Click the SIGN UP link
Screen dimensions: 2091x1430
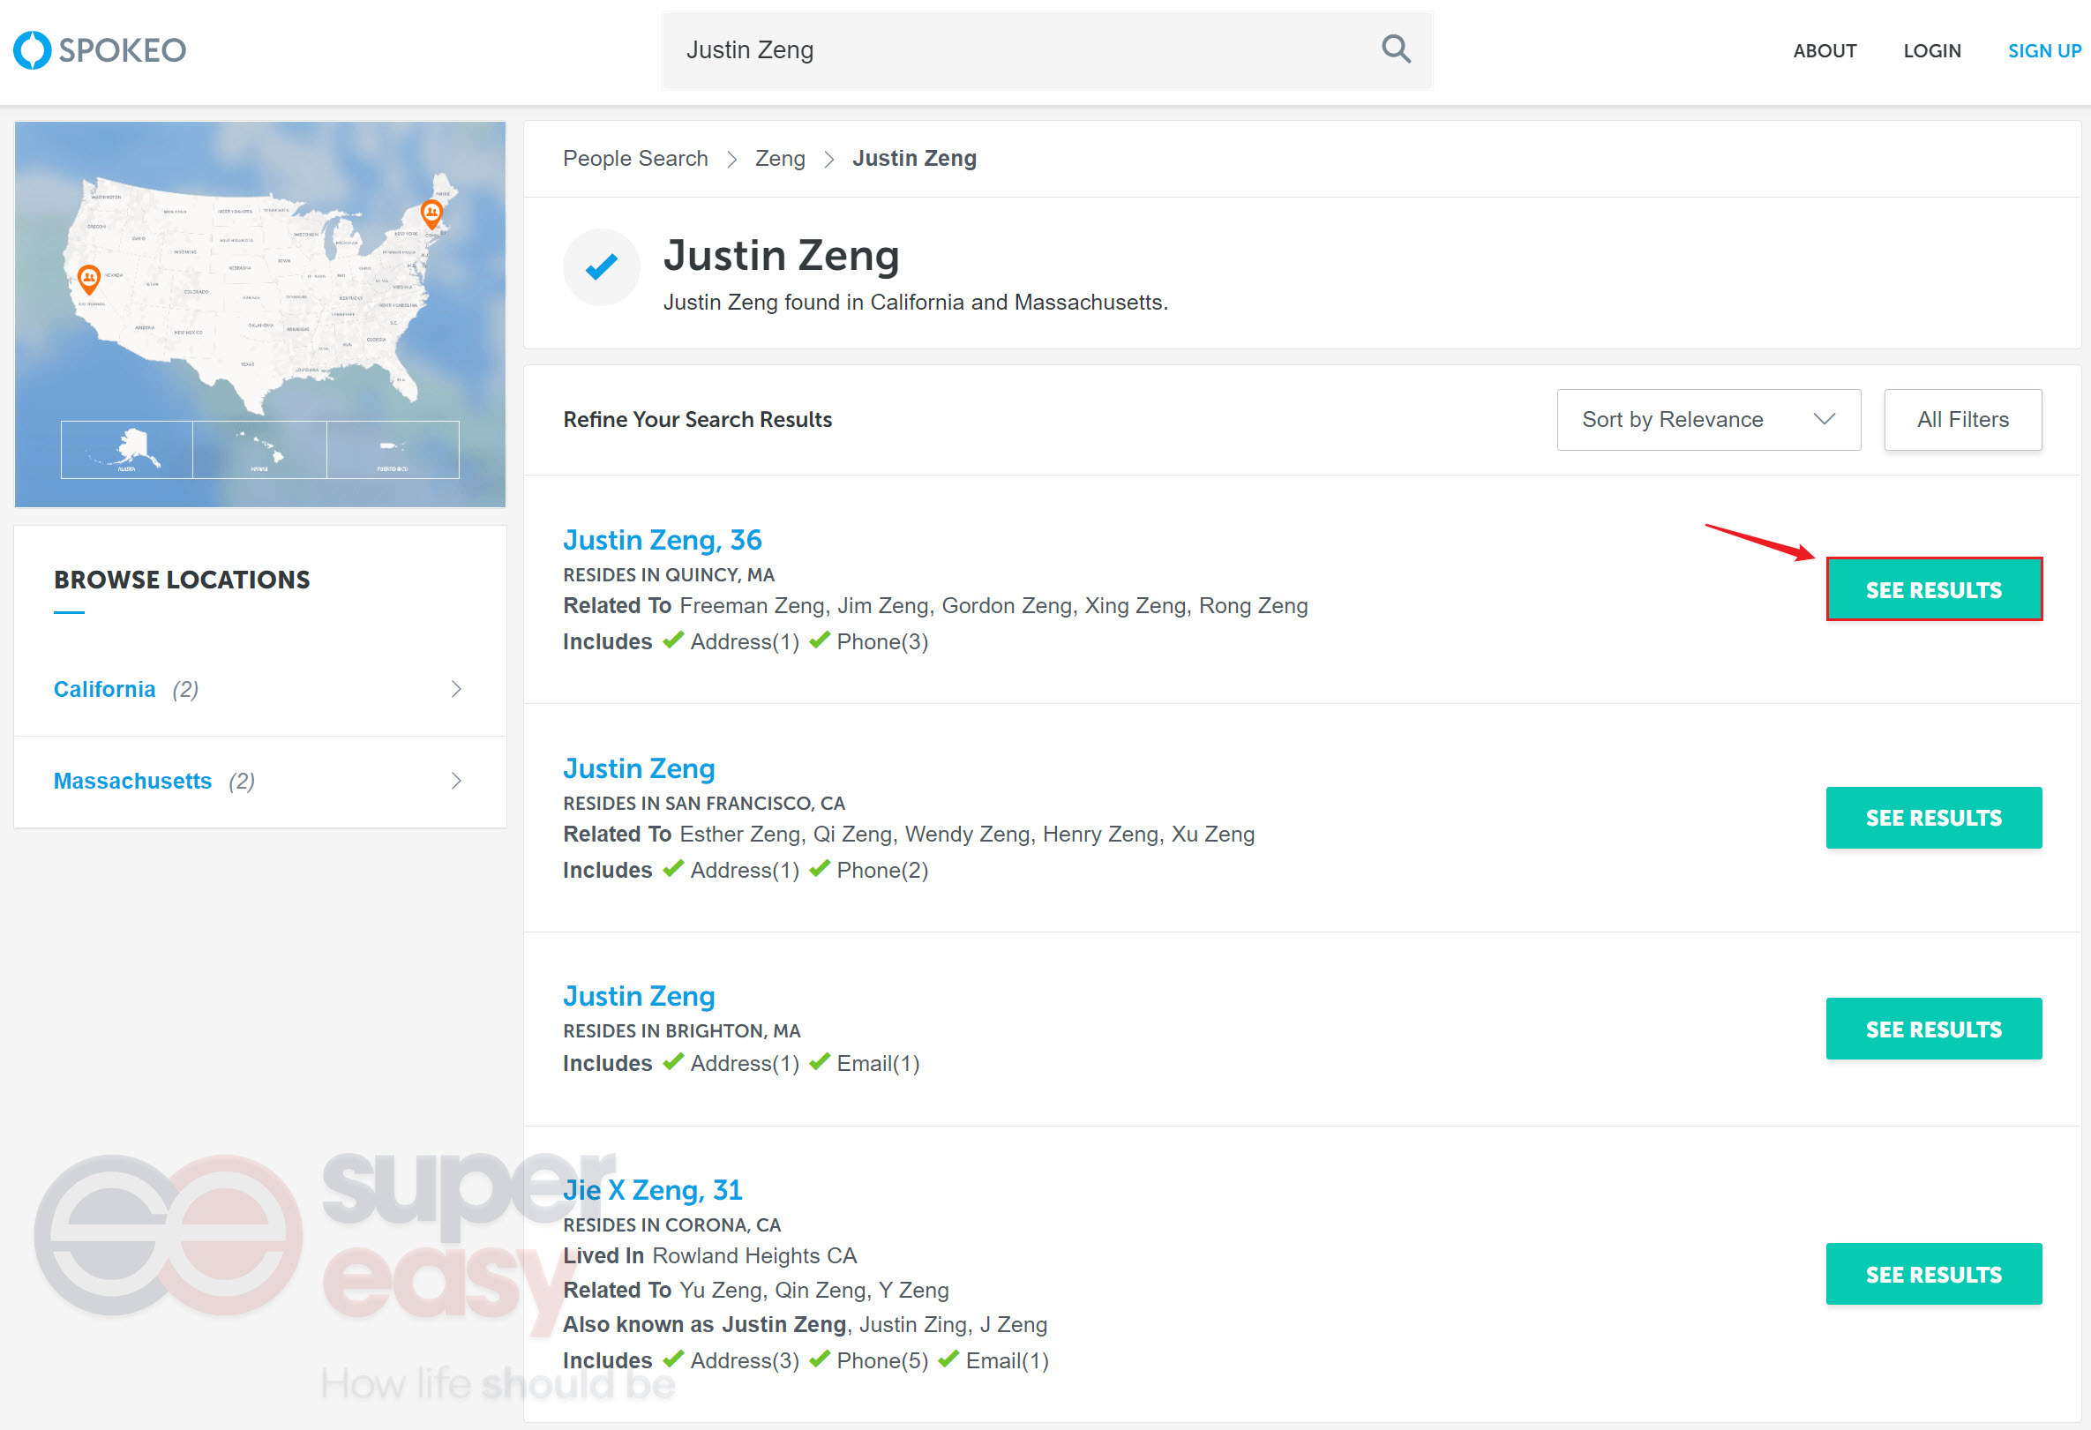[x=2043, y=51]
